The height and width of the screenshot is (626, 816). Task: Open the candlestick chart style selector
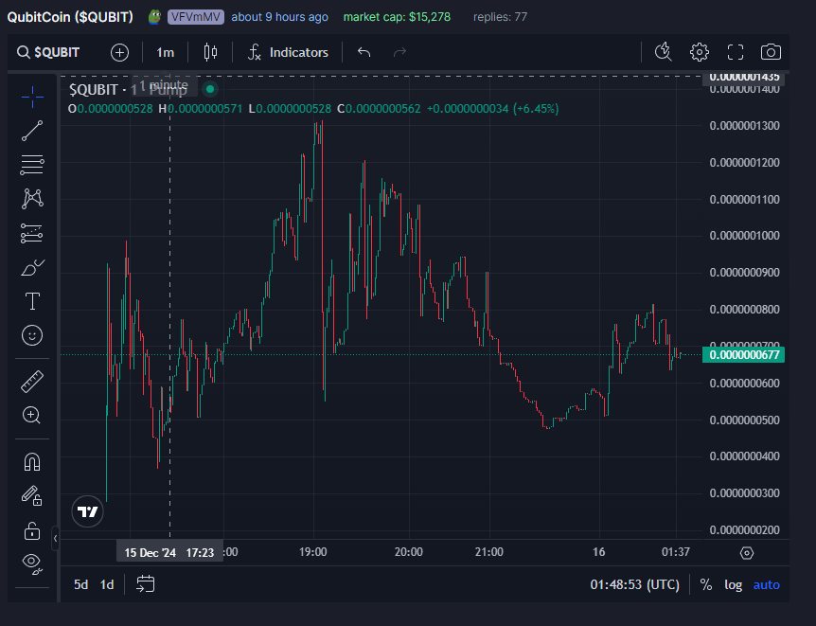[210, 52]
